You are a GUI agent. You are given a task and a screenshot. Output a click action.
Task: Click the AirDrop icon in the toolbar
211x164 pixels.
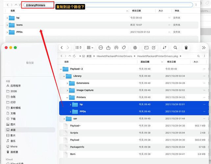(116, 48)
